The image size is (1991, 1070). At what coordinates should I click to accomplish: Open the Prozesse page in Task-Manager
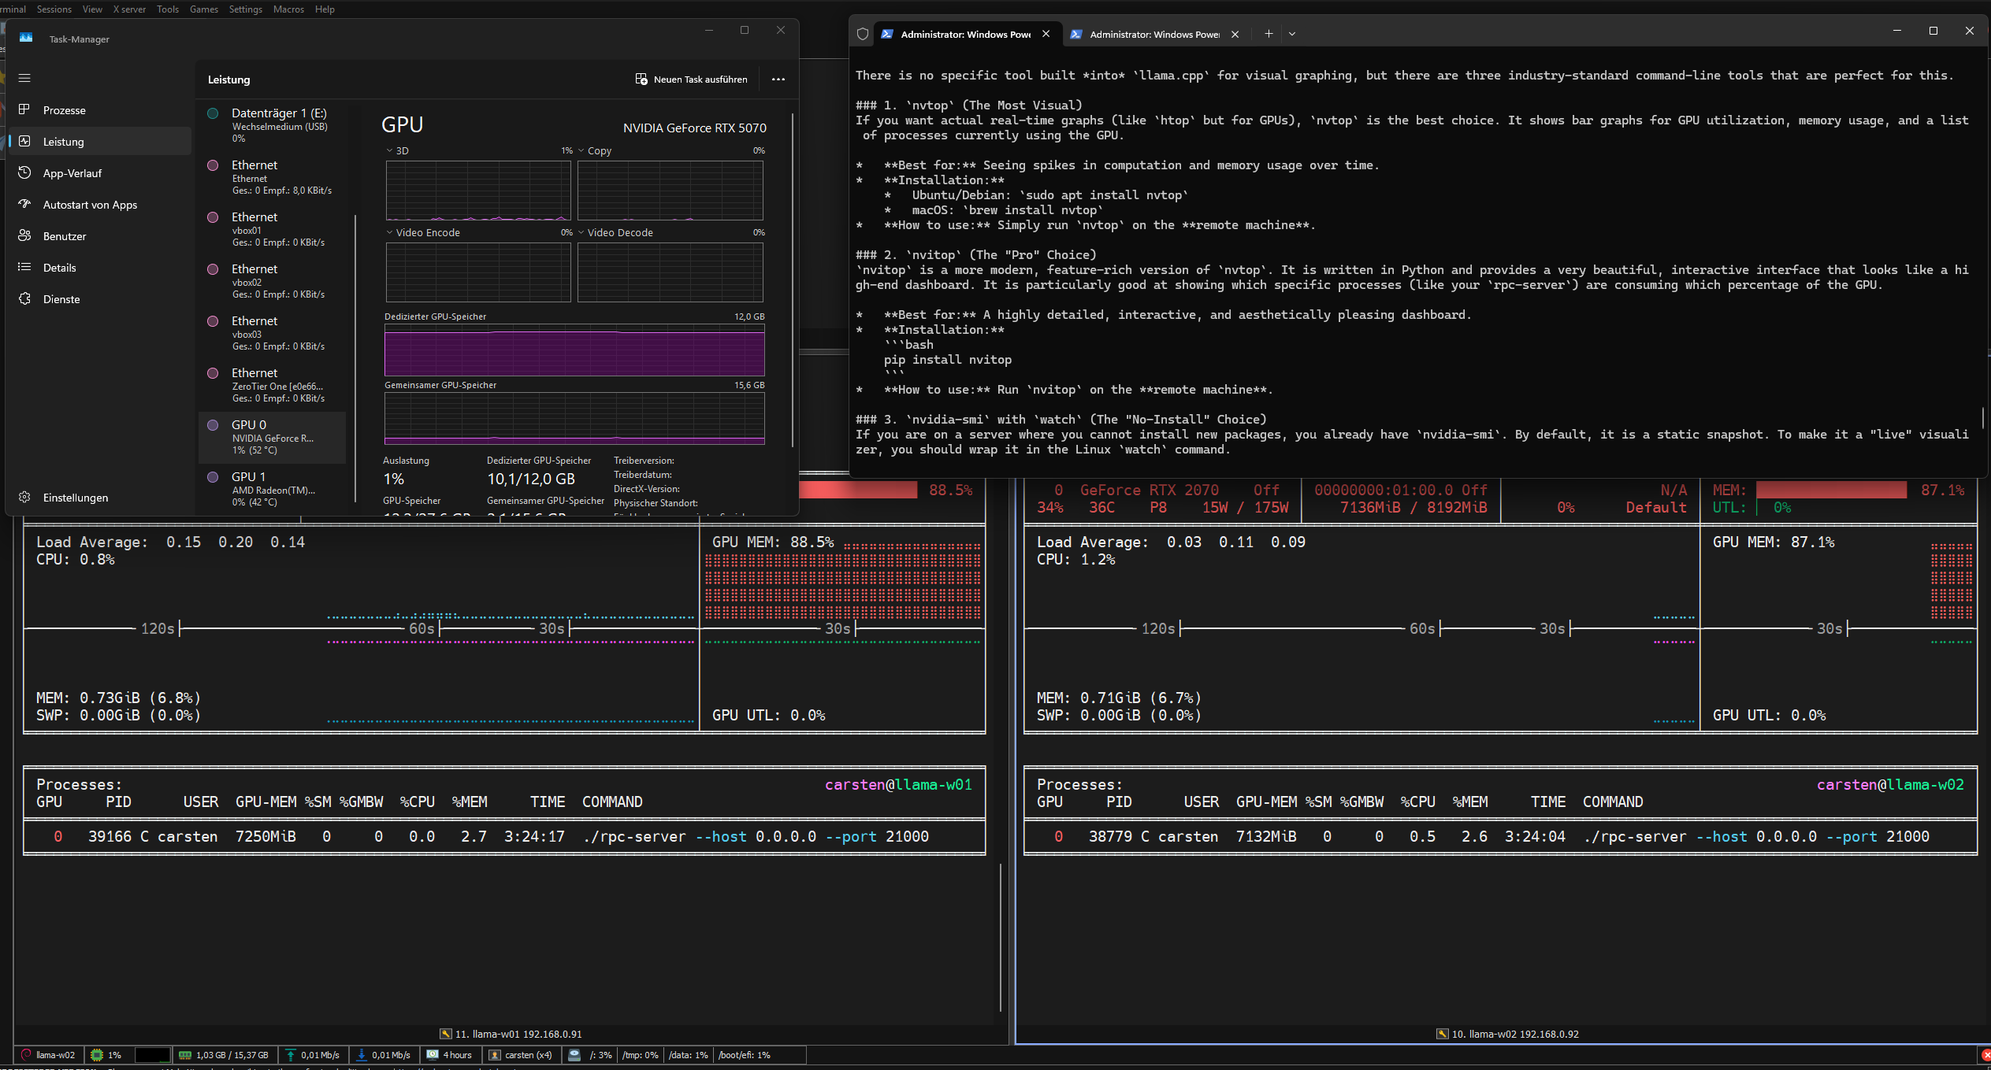pos(101,110)
